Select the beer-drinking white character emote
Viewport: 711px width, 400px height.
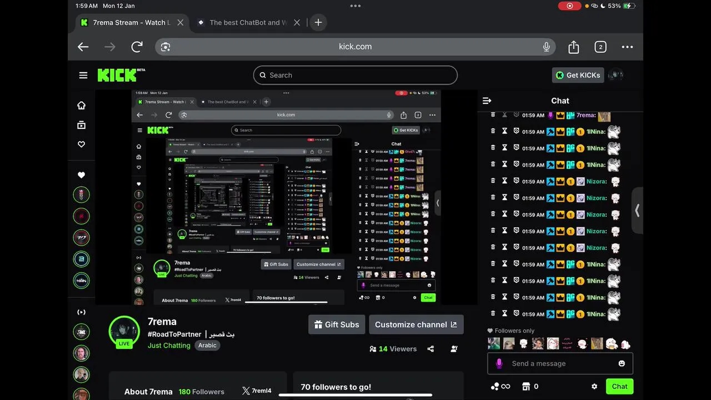(611, 343)
